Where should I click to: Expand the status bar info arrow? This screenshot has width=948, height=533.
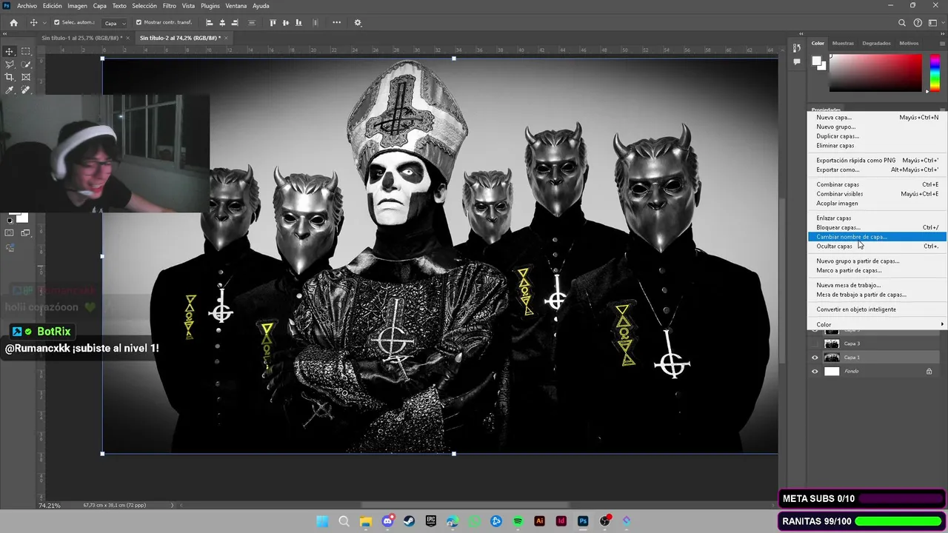pos(173,505)
